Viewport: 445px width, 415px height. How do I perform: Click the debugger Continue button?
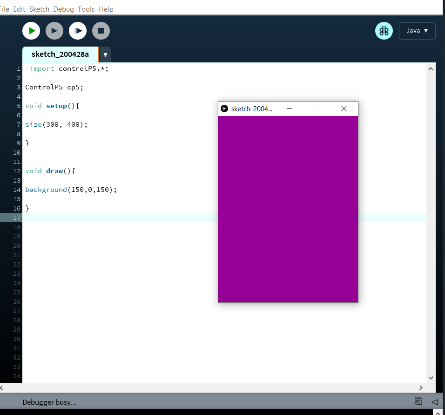pos(78,31)
